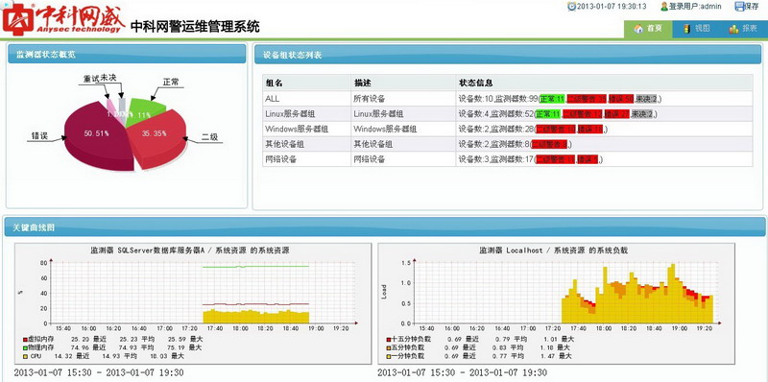The width and height of the screenshot is (768, 382).
Task: Click the yellow CPU legend swatch
Action: (x=25, y=355)
